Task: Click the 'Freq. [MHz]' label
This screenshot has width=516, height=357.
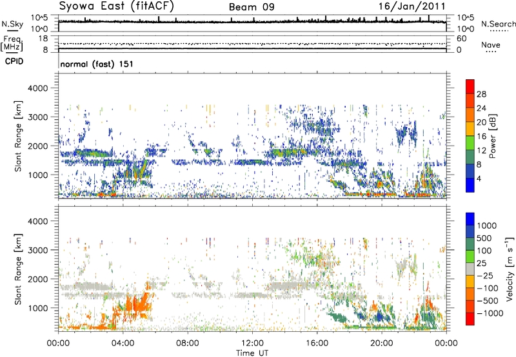Action: [12, 44]
